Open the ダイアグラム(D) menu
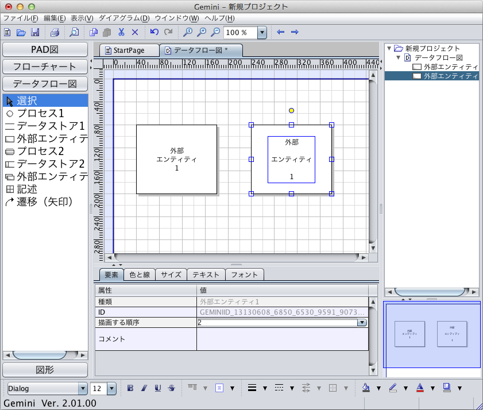Viewport: 483px width, 410px height. (x=124, y=18)
